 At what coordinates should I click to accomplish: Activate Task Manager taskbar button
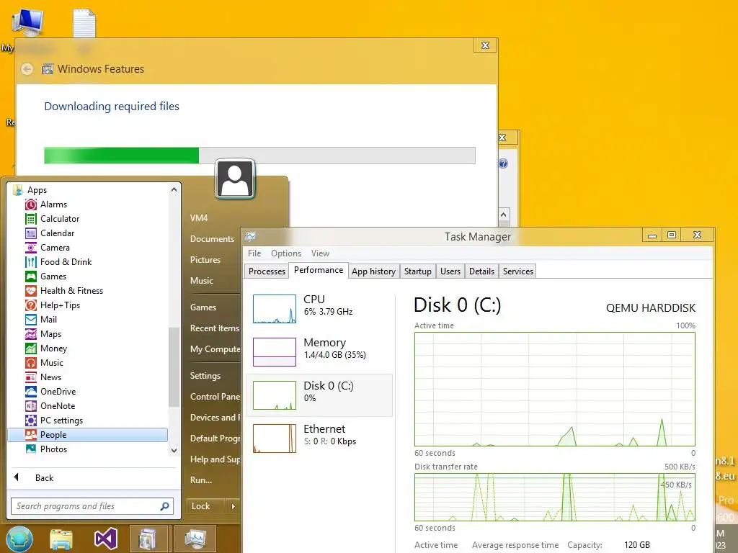(x=195, y=539)
